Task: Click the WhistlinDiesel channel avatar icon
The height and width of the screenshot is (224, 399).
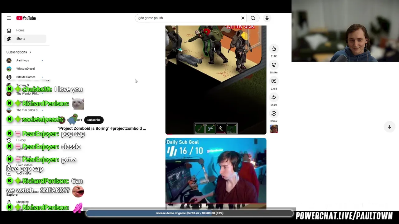Action: pos(9,69)
